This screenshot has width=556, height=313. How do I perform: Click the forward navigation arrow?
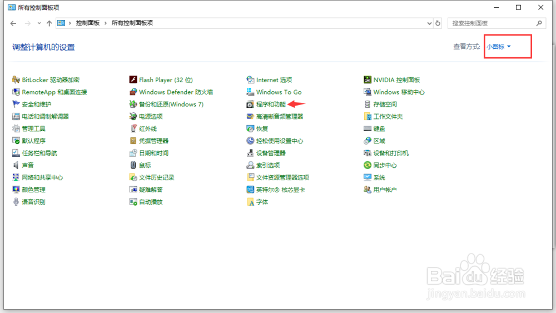[x=28, y=23]
